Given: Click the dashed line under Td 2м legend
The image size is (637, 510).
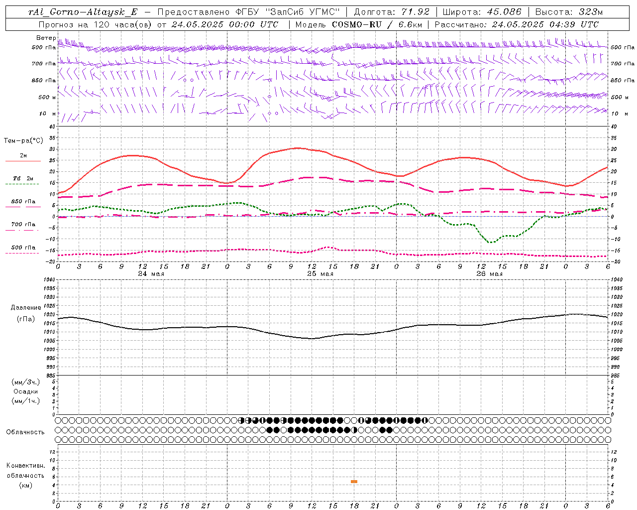Looking at the screenshot, I should point(22,184).
